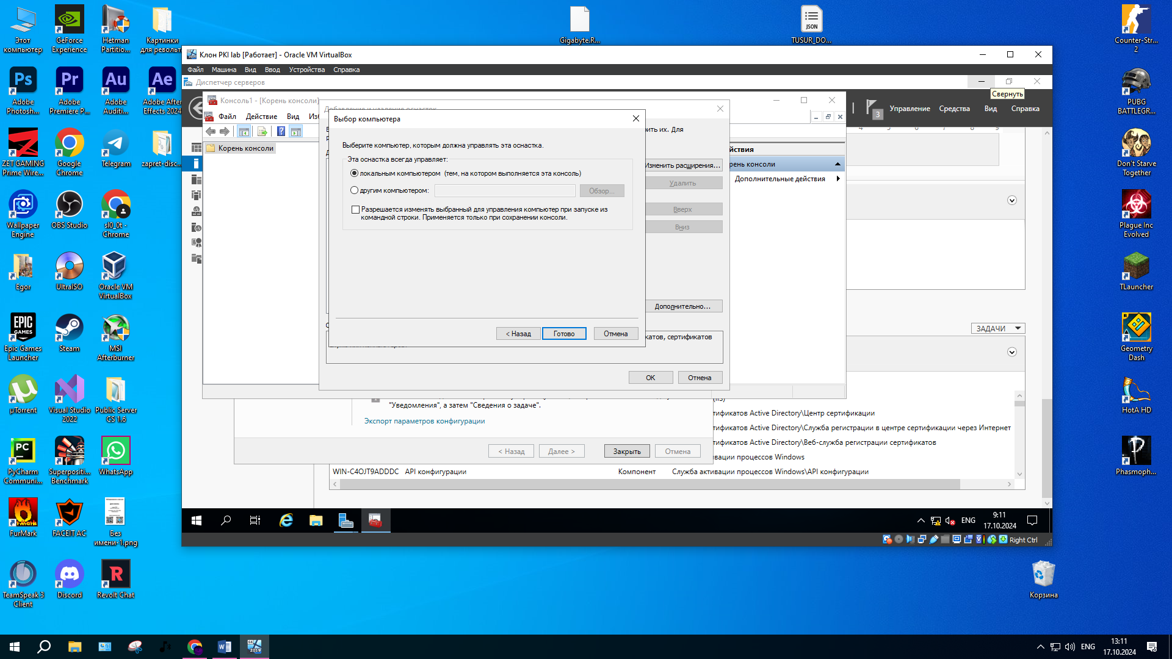Open the VirtualBox Машина menu
Viewport: 1172px width, 659px height.
(223, 70)
